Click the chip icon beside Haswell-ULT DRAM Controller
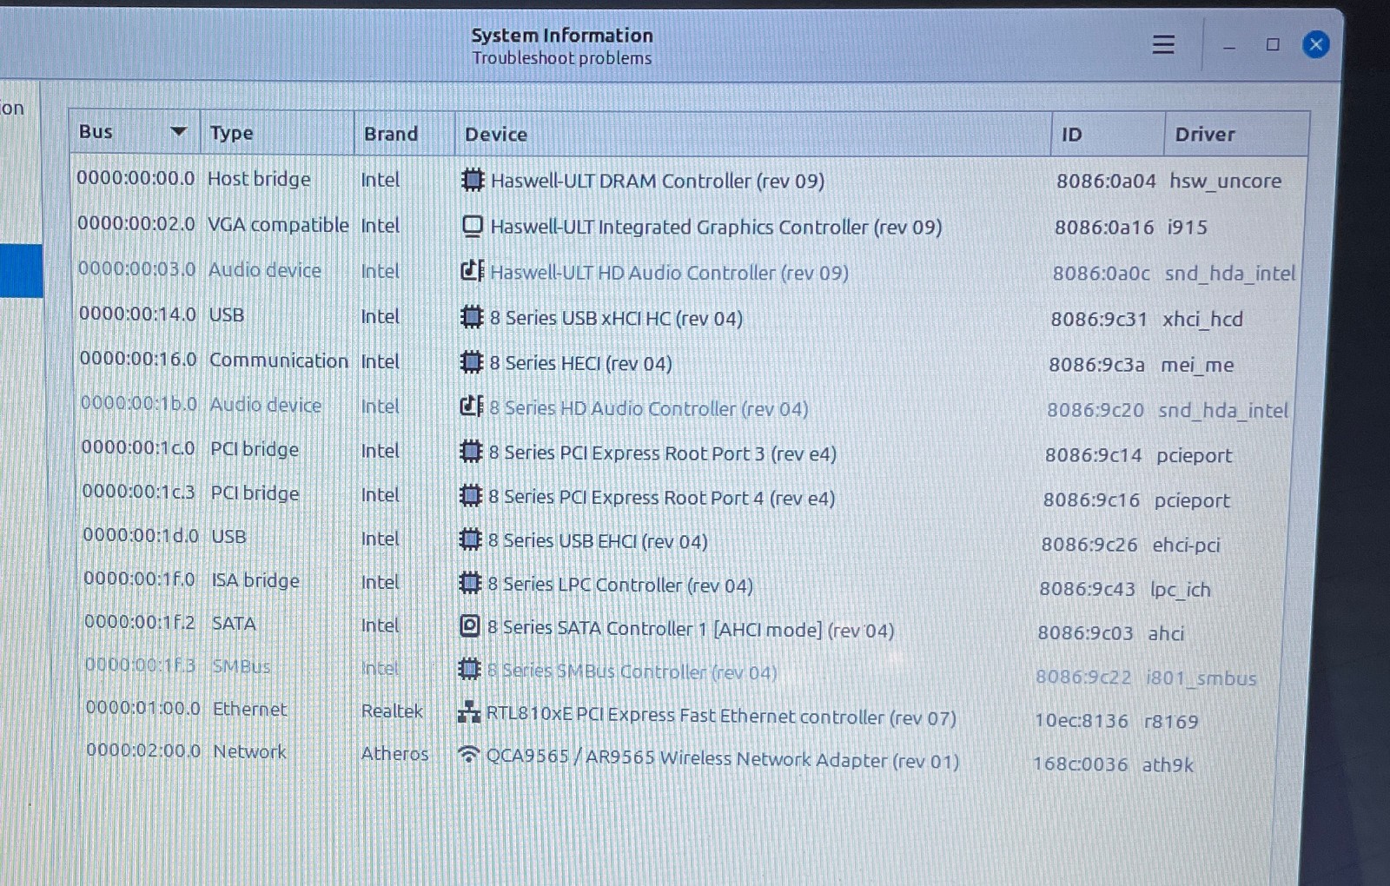This screenshot has width=1390, height=886. (x=473, y=180)
